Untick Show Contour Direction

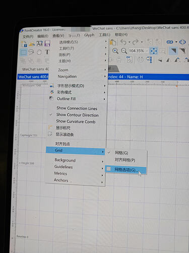pyautogui.click(x=77, y=115)
